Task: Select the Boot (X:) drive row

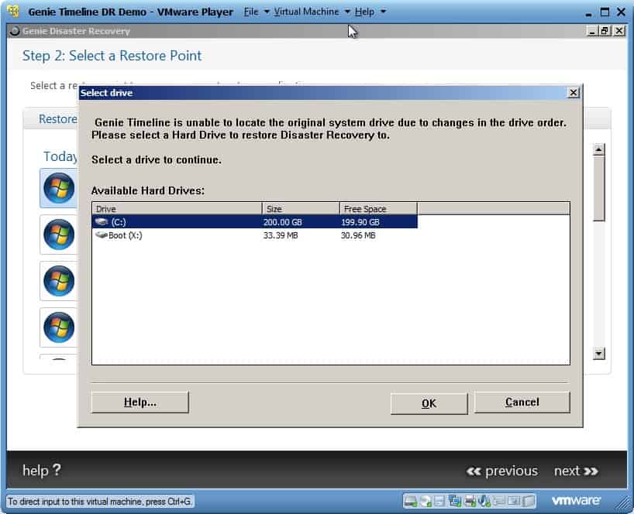Action: click(255, 235)
